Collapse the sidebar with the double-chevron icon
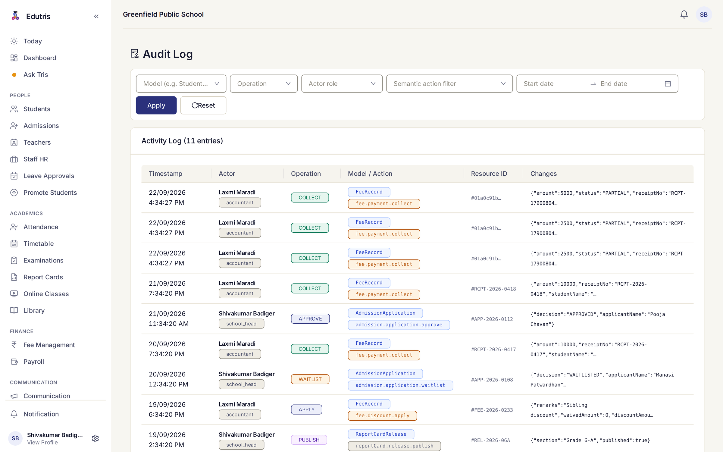This screenshot has width=723, height=452. 96,16
